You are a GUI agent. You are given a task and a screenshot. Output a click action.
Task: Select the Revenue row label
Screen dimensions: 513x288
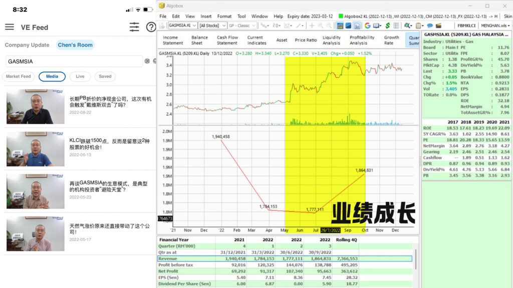click(167, 258)
